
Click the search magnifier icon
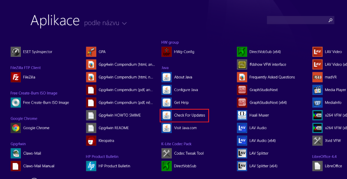(331, 20)
